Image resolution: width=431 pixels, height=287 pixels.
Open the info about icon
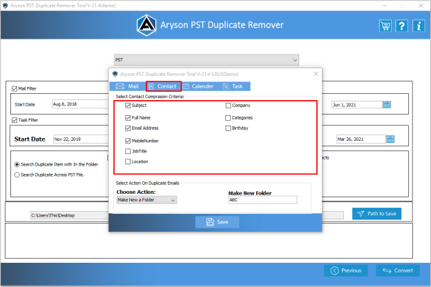pyautogui.click(x=419, y=26)
